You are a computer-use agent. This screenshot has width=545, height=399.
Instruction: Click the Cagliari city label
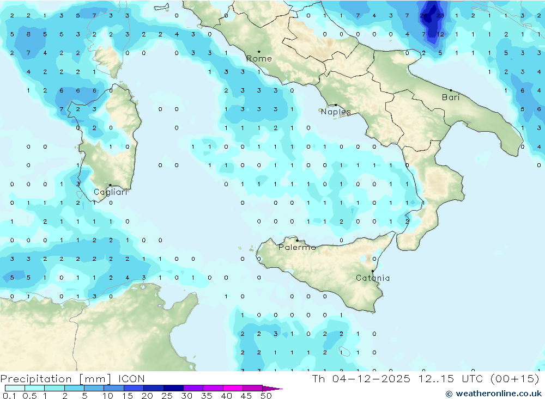[x=111, y=192]
